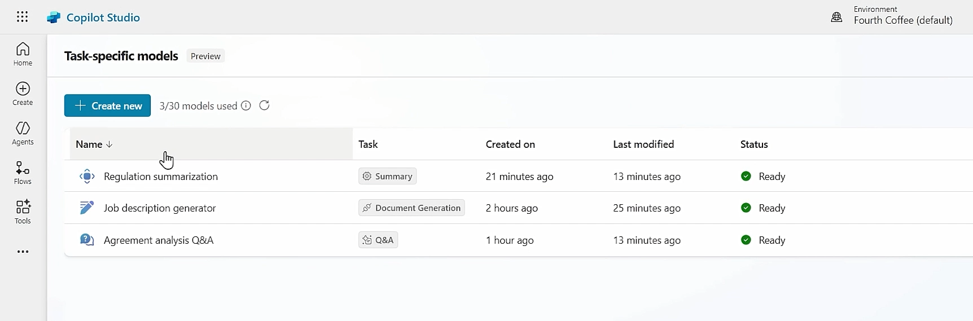
Task: Click the Create new button
Action: tap(107, 105)
